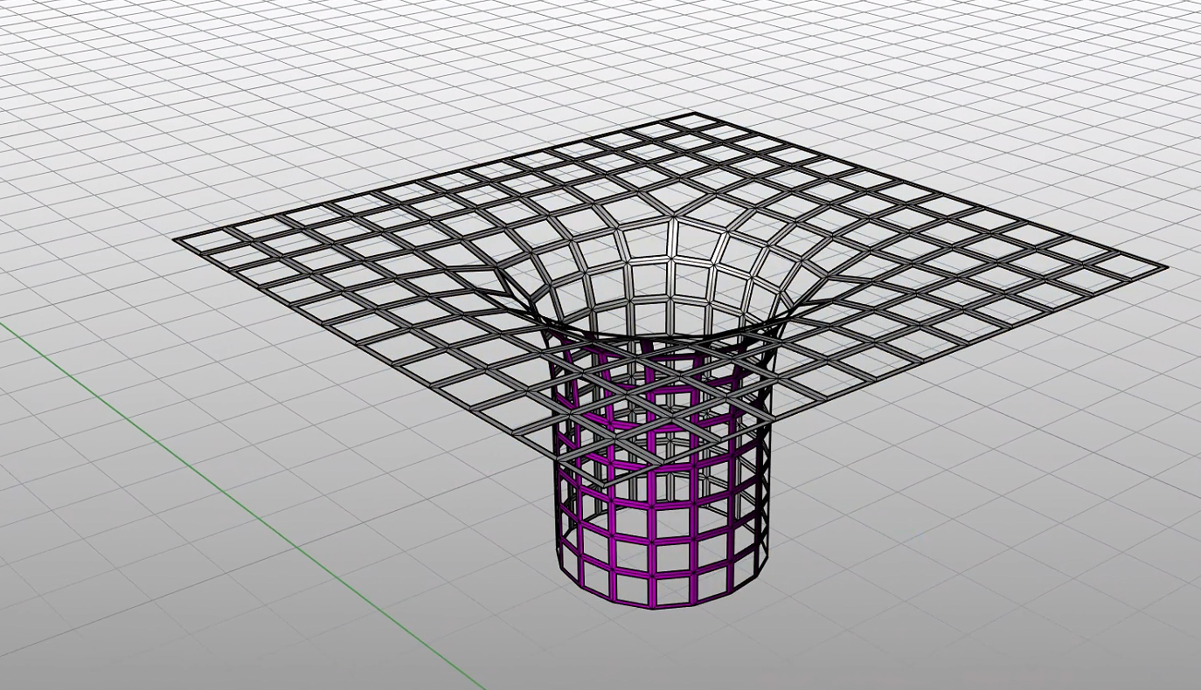Click empty ground grid in the top-right viewport

[1049, 87]
